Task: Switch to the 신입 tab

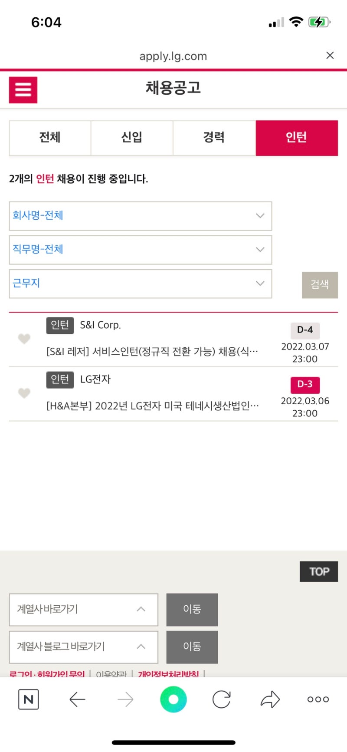Action: [132, 138]
